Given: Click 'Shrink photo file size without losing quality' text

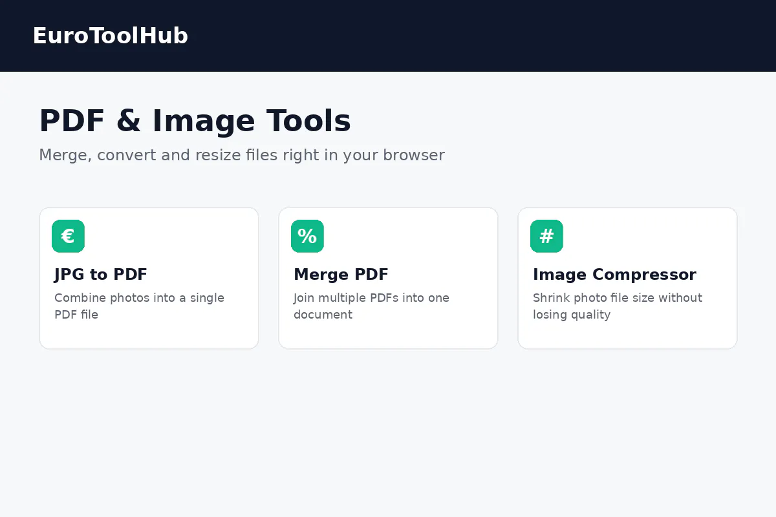Looking at the screenshot, I should 618,306.
